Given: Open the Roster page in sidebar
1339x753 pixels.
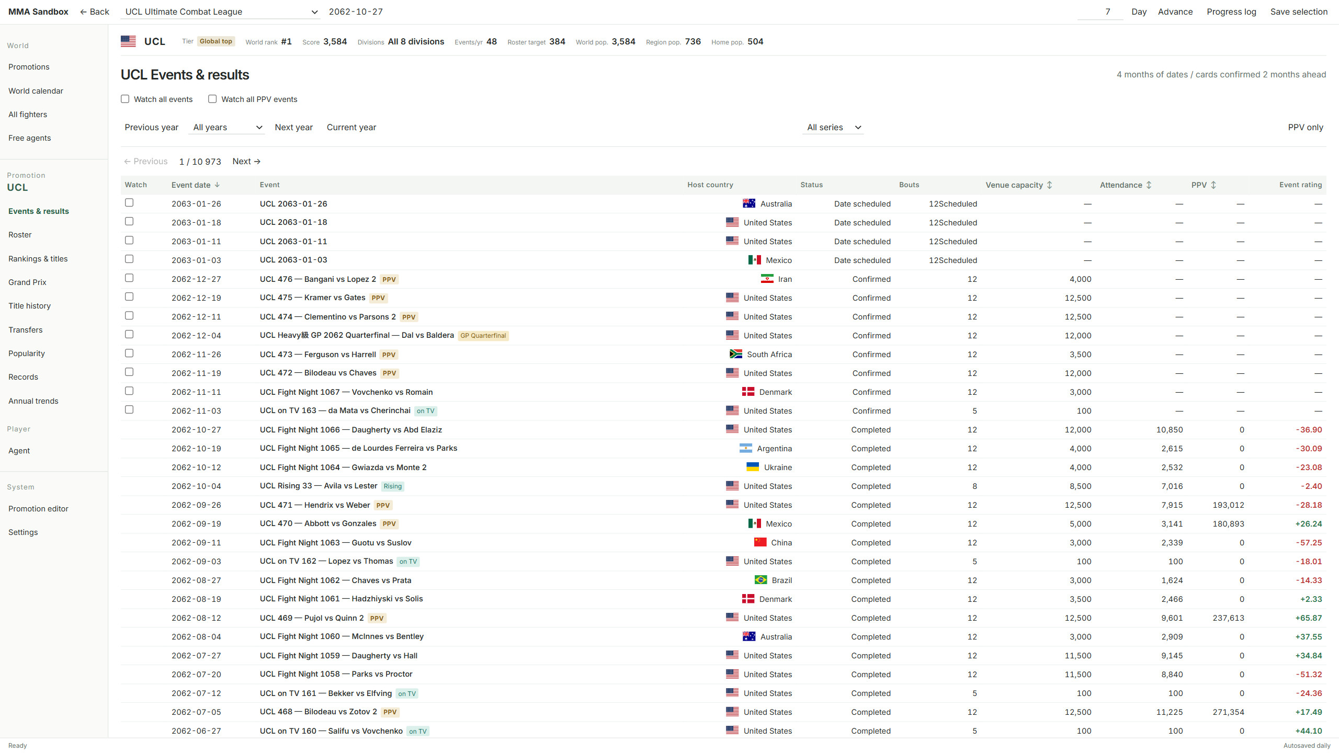Looking at the screenshot, I should [20, 235].
